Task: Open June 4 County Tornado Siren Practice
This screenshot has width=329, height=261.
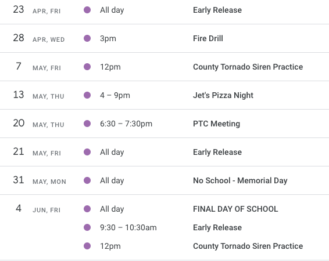Action: pos(248,246)
